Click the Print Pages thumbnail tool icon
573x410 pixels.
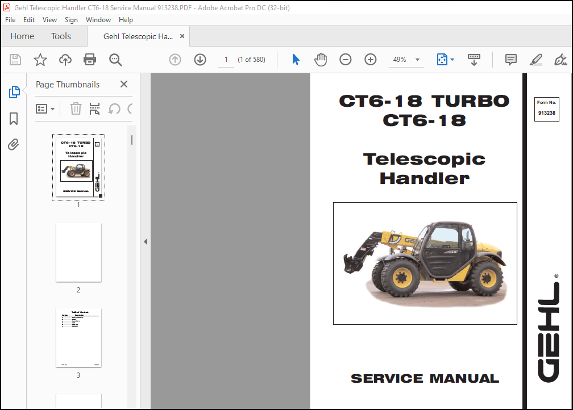click(94, 108)
